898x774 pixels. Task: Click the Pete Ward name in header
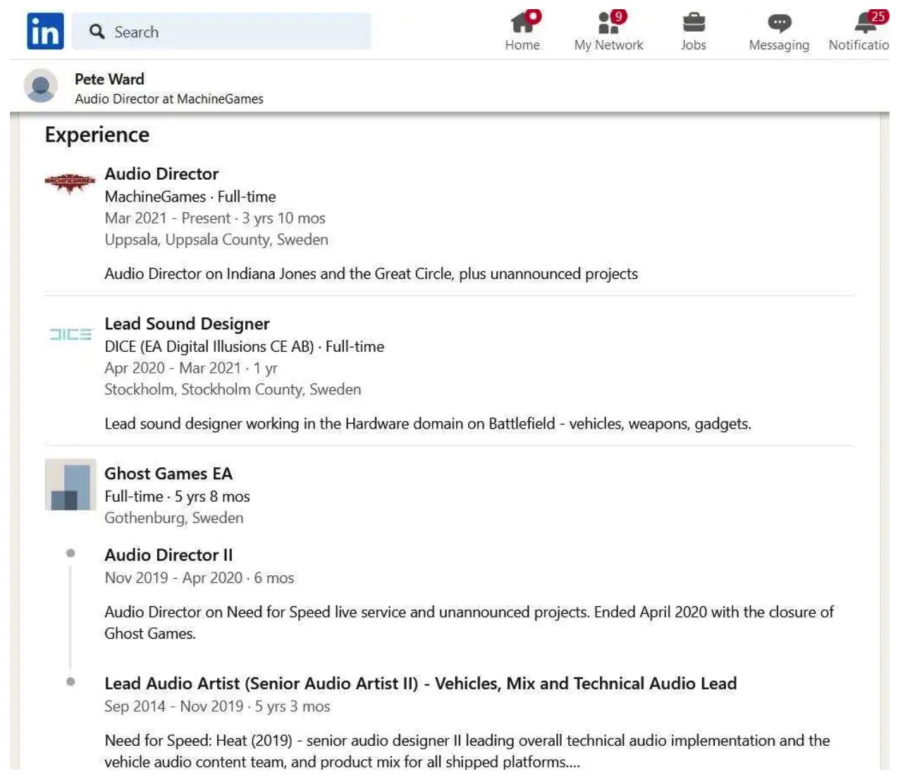point(109,79)
